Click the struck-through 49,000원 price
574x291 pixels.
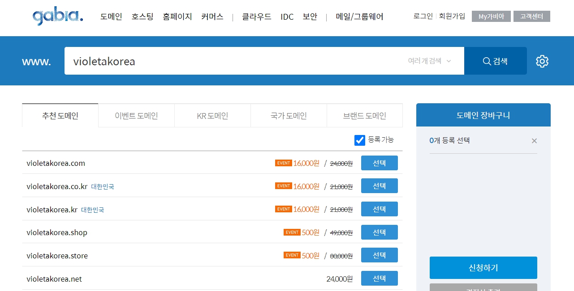341,232
